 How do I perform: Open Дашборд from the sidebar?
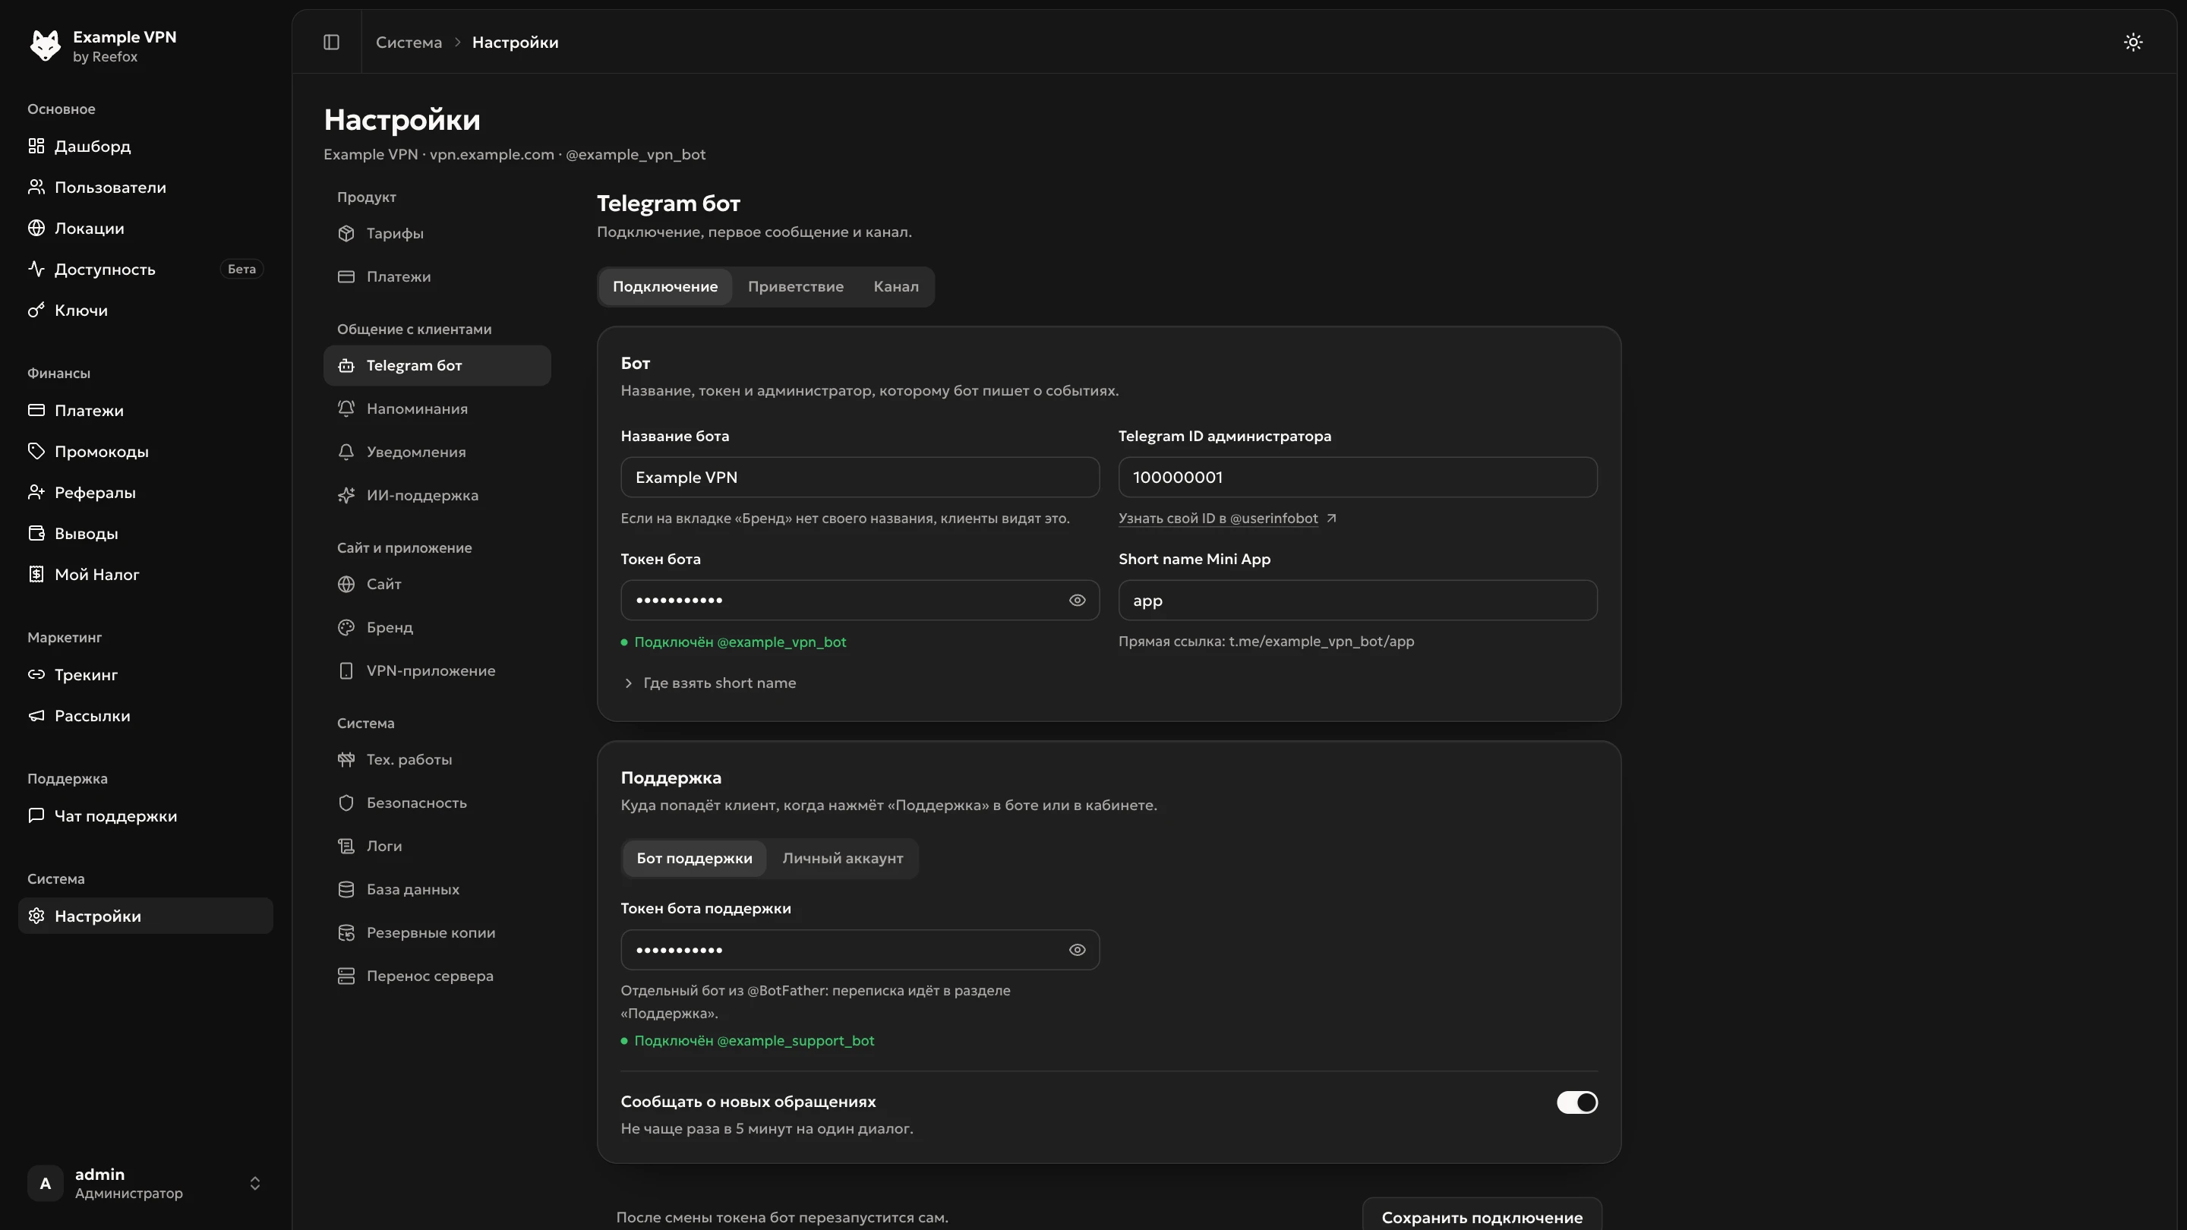pos(145,146)
